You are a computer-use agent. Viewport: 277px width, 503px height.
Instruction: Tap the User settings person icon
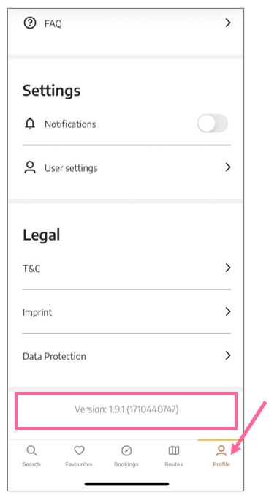(30, 167)
